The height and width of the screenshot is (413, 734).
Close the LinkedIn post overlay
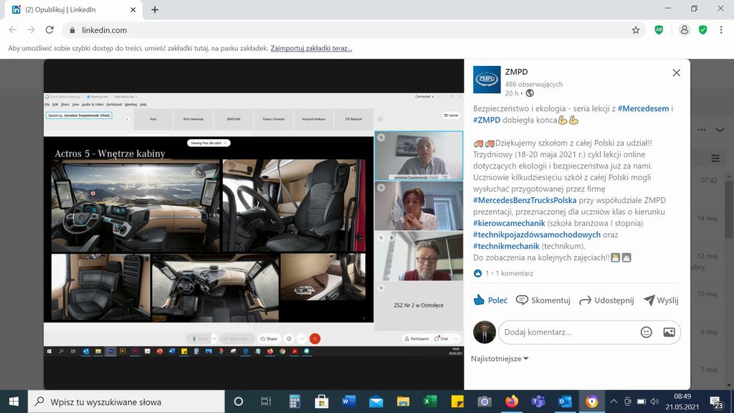point(677,72)
